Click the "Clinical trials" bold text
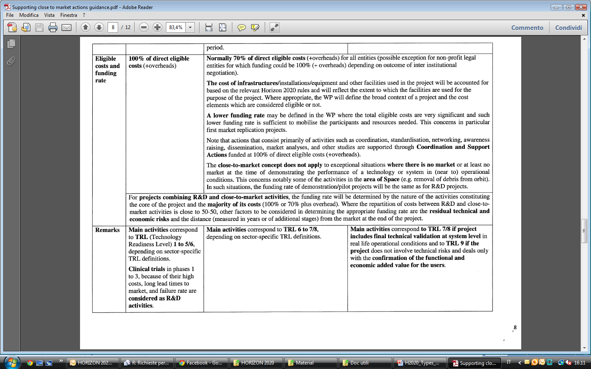This screenshot has width=591, height=369. click(x=147, y=269)
